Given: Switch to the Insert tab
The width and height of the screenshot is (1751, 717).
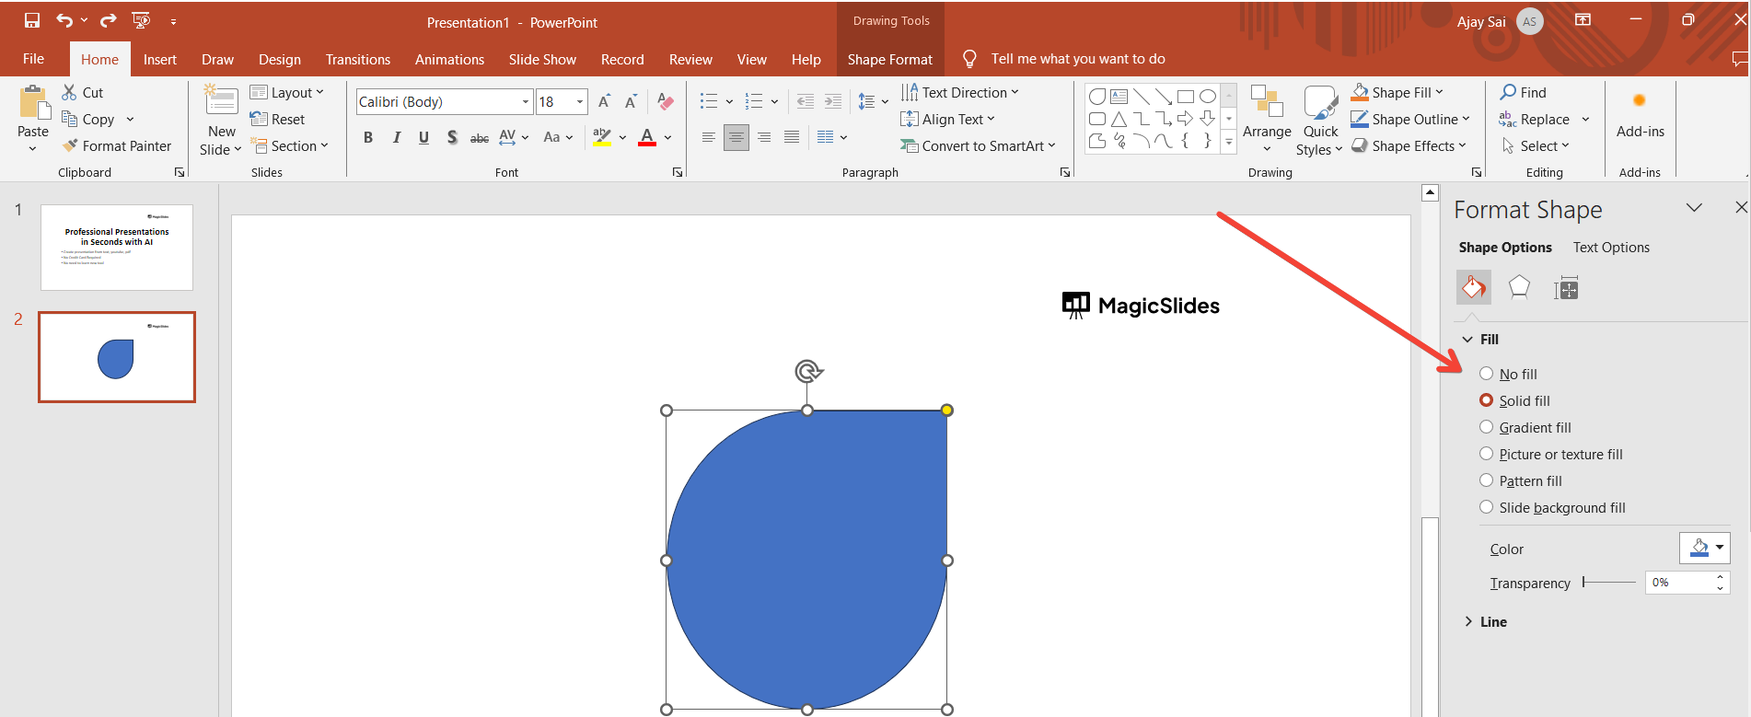Looking at the screenshot, I should tap(159, 59).
